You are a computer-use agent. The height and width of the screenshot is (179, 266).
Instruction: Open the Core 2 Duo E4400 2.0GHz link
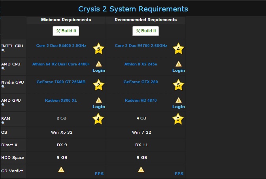pos(61,46)
